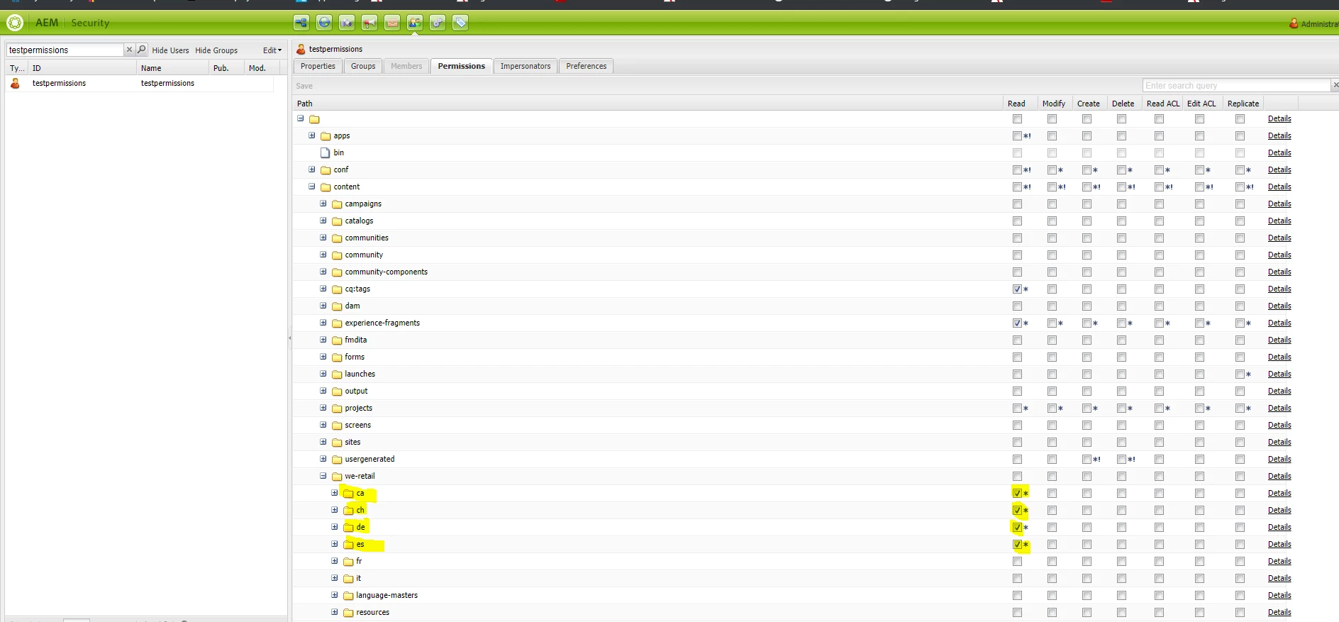The height and width of the screenshot is (622, 1339).
Task: Click the Save button
Action: (304, 86)
